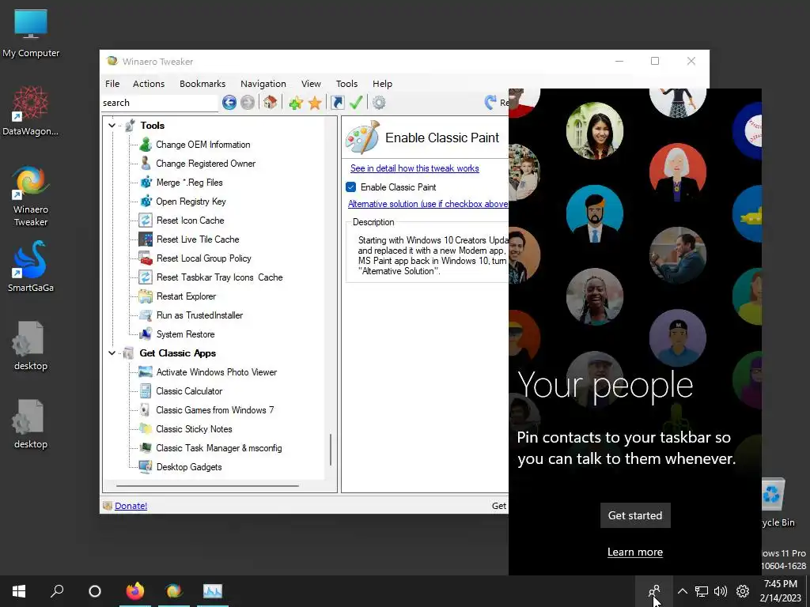Click the Run as TrustedInstaller icon

(x=146, y=315)
